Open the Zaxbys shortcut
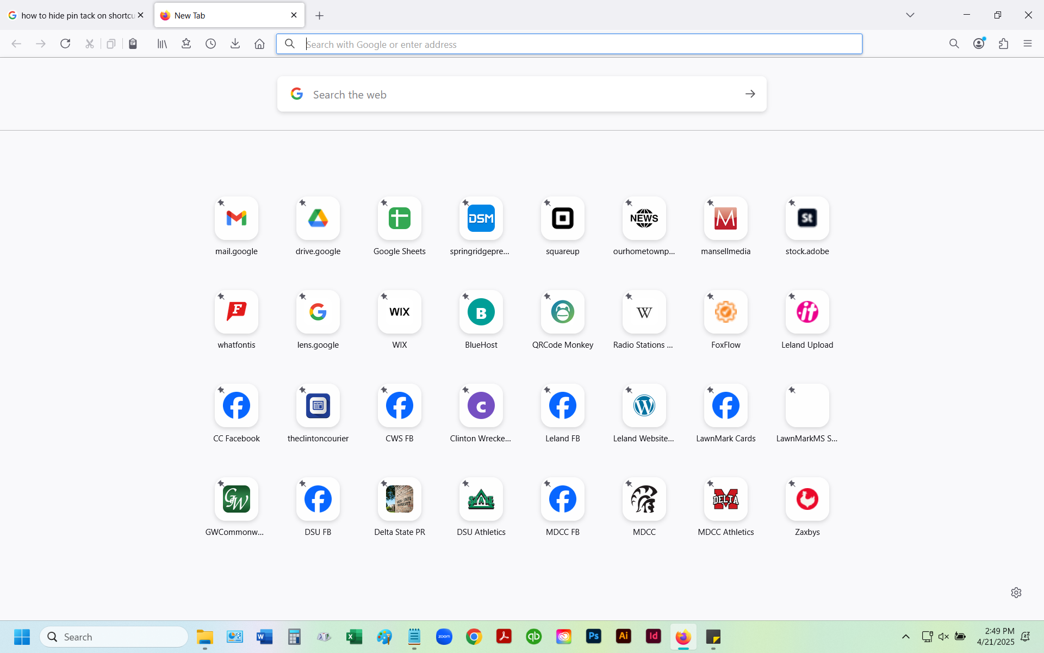This screenshot has width=1044, height=653. click(807, 499)
